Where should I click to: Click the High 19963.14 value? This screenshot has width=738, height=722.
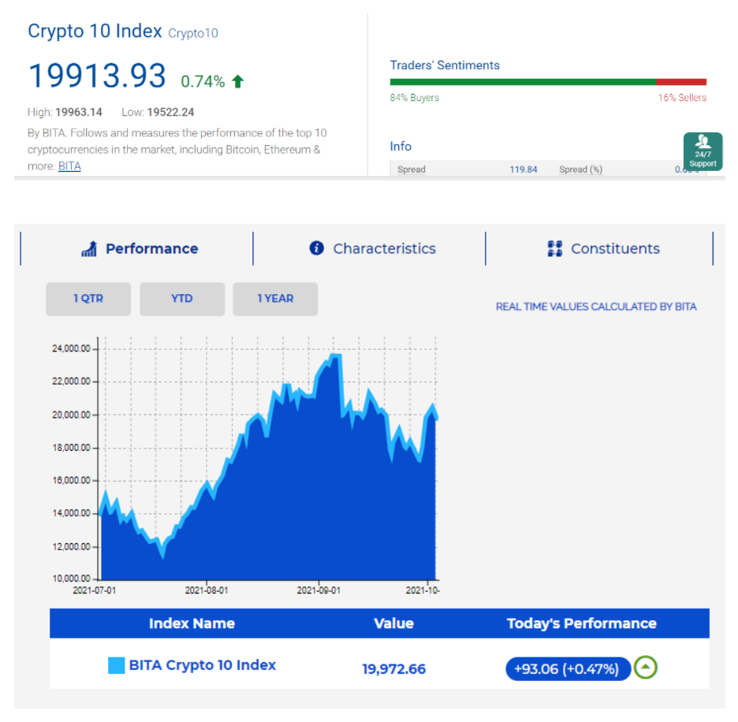79,113
